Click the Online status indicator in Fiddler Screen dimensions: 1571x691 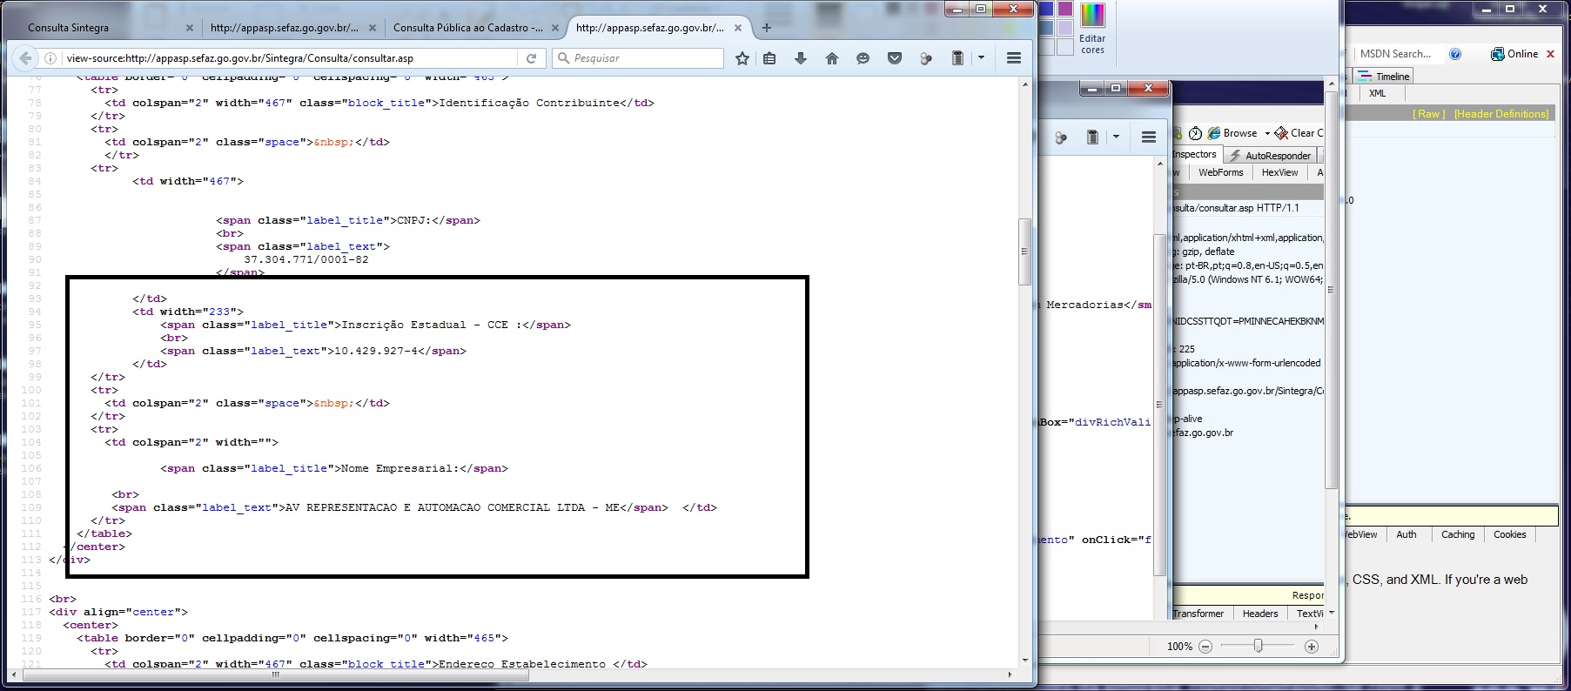coord(1514,54)
